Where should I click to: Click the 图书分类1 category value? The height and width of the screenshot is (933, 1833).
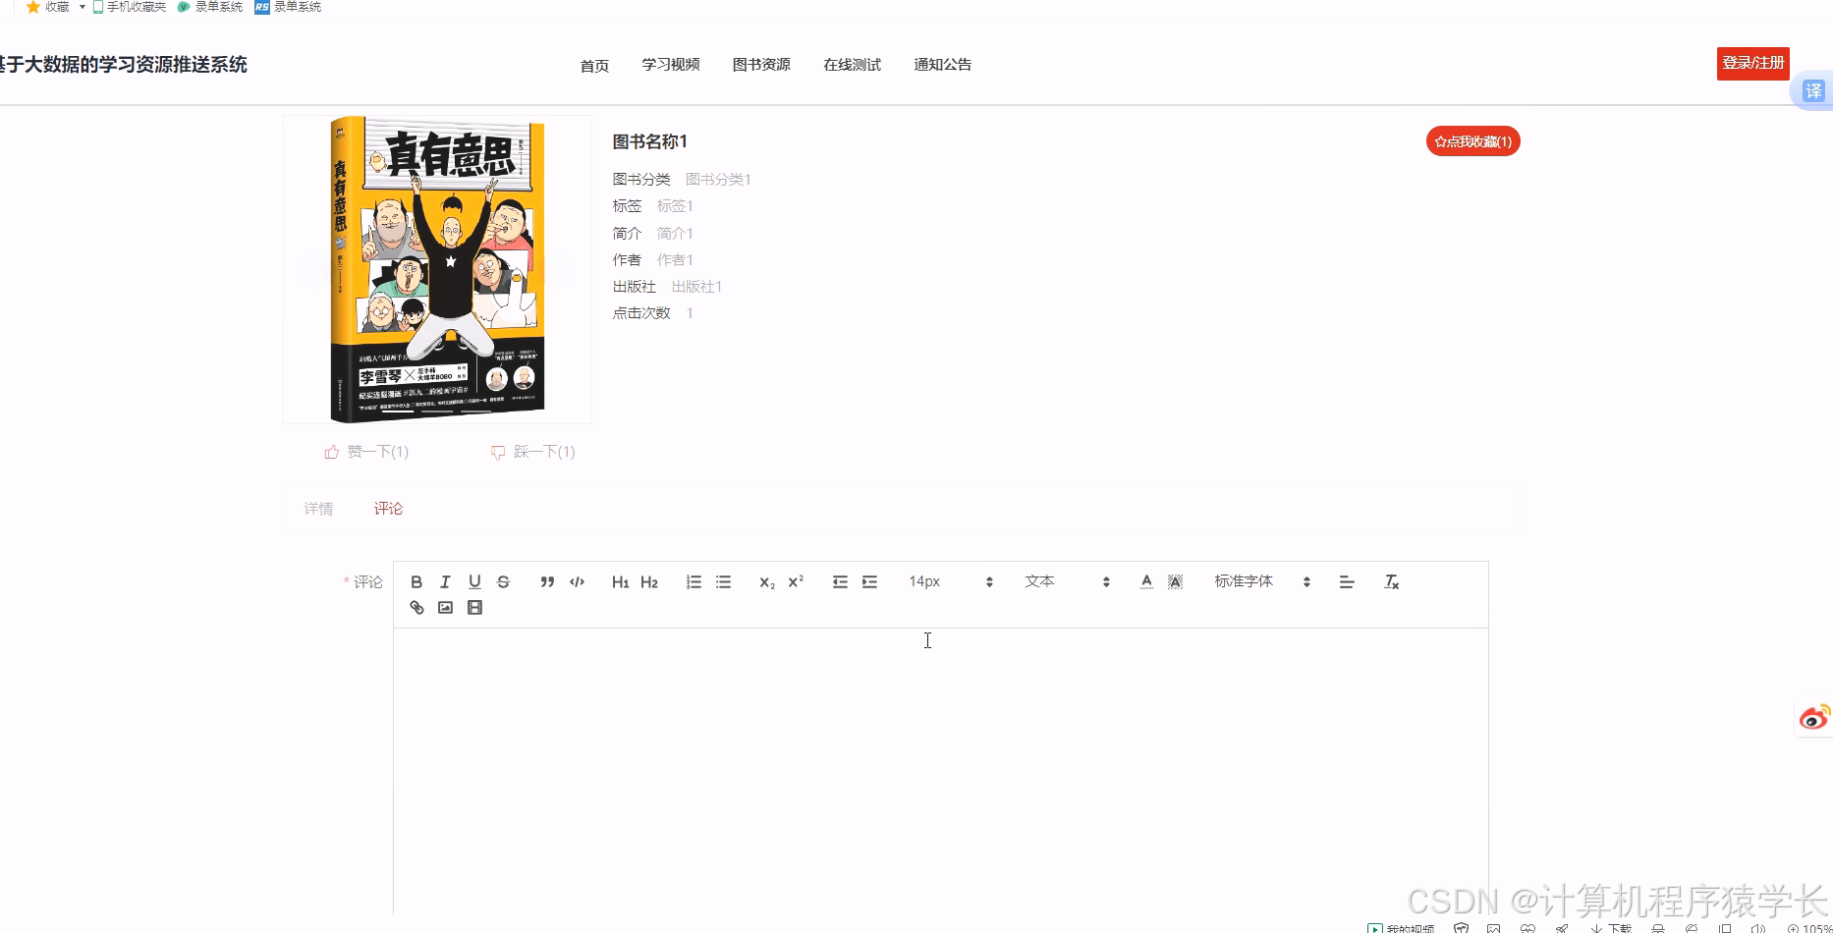point(718,180)
